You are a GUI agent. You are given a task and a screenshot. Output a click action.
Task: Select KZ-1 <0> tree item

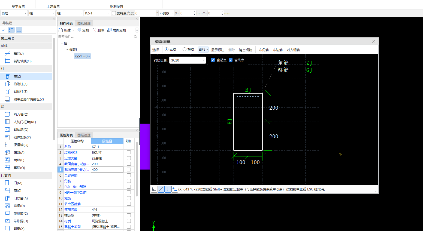coord(82,56)
